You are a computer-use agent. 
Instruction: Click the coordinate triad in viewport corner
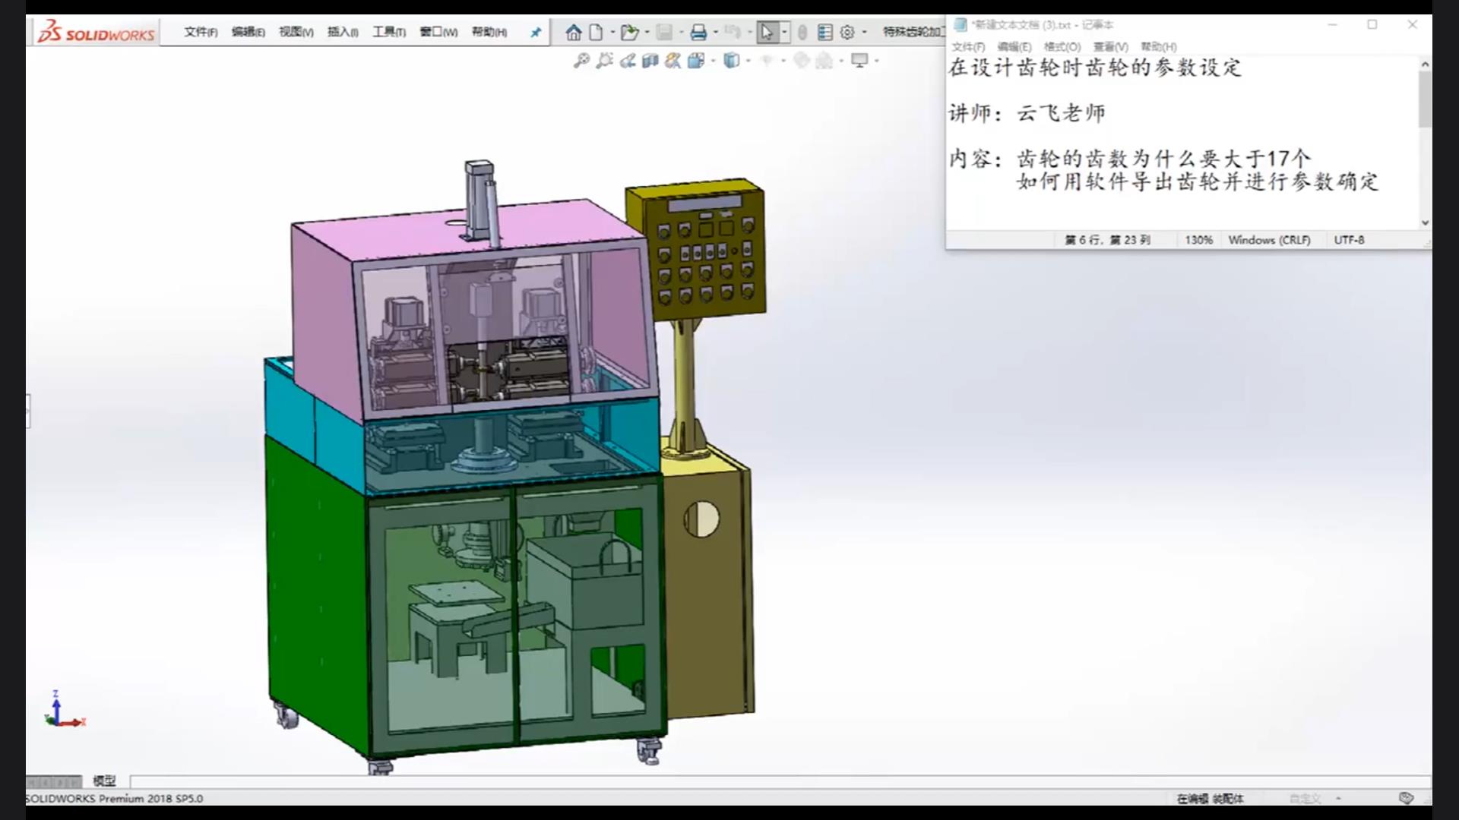click(65, 710)
